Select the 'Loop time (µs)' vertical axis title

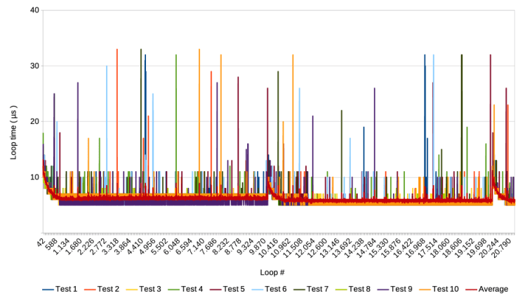click(13, 123)
